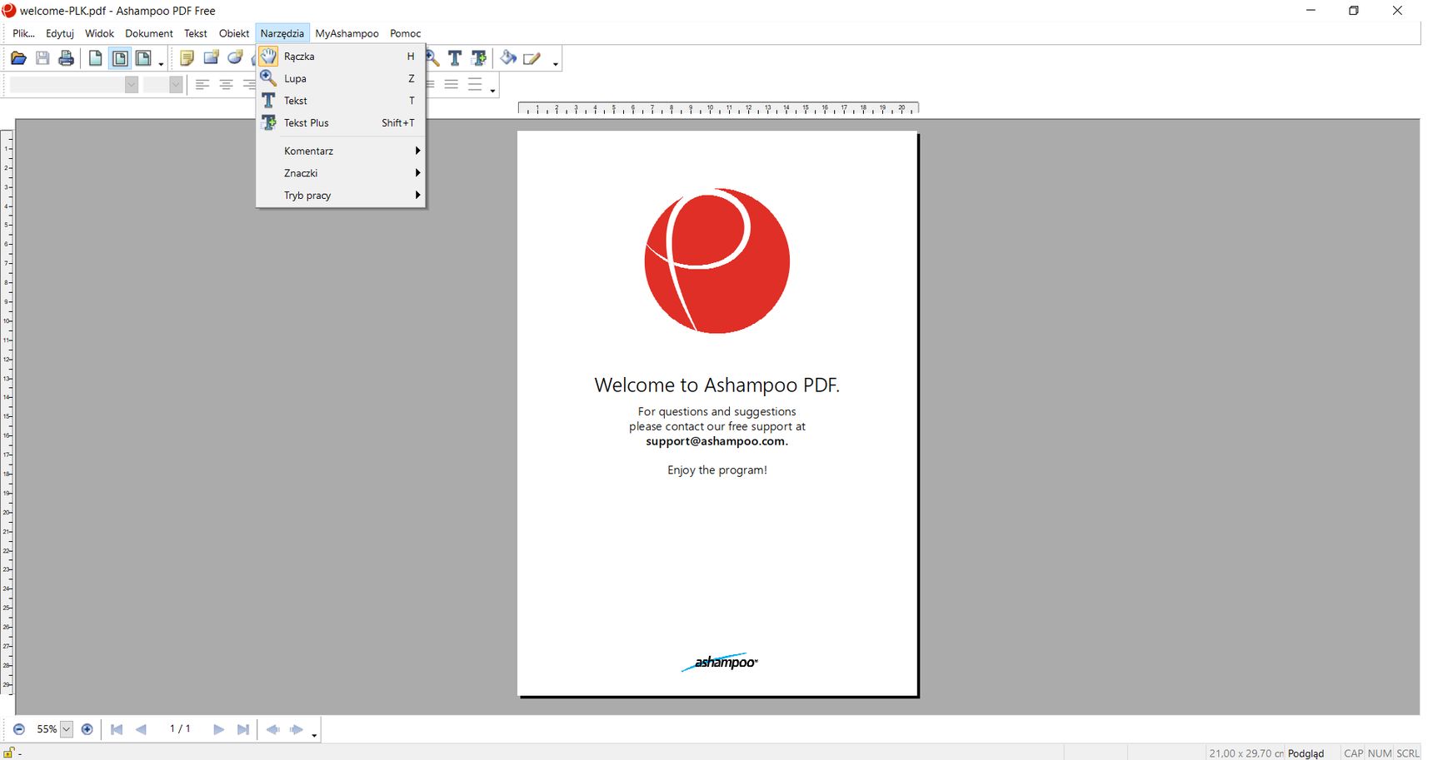Image resolution: width=1433 pixels, height=760 pixels.
Task: Click the 21,00 x 29,70 page size
Action: pyautogui.click(x=1246, y=753)
